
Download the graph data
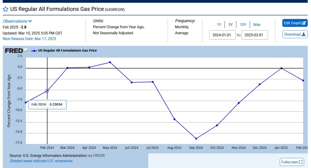pyautogui.click(x=295, y=34)
